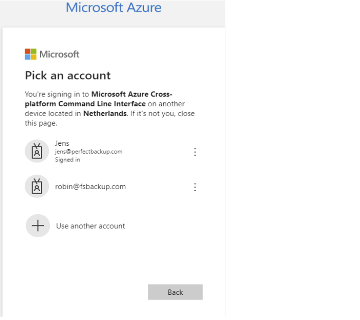
Task: Click the jens@perfectbackup.com email text
Action: 89,152
